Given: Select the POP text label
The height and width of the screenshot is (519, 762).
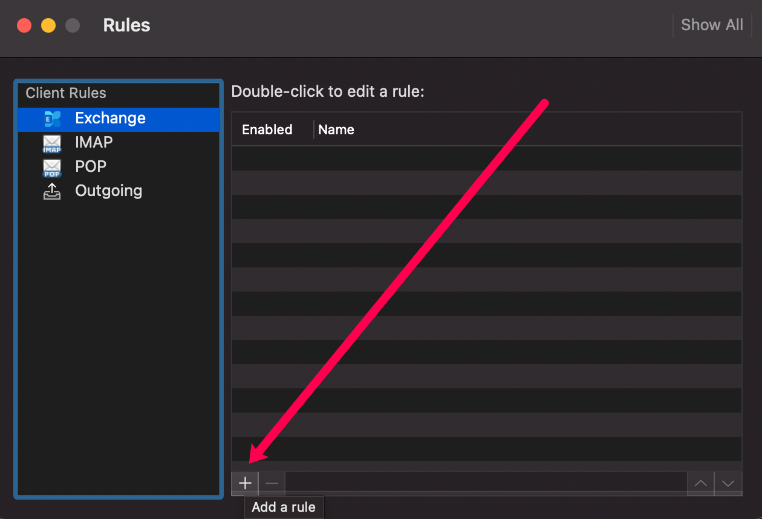Looking at the screenshot, I should click(x=91, y=167).
